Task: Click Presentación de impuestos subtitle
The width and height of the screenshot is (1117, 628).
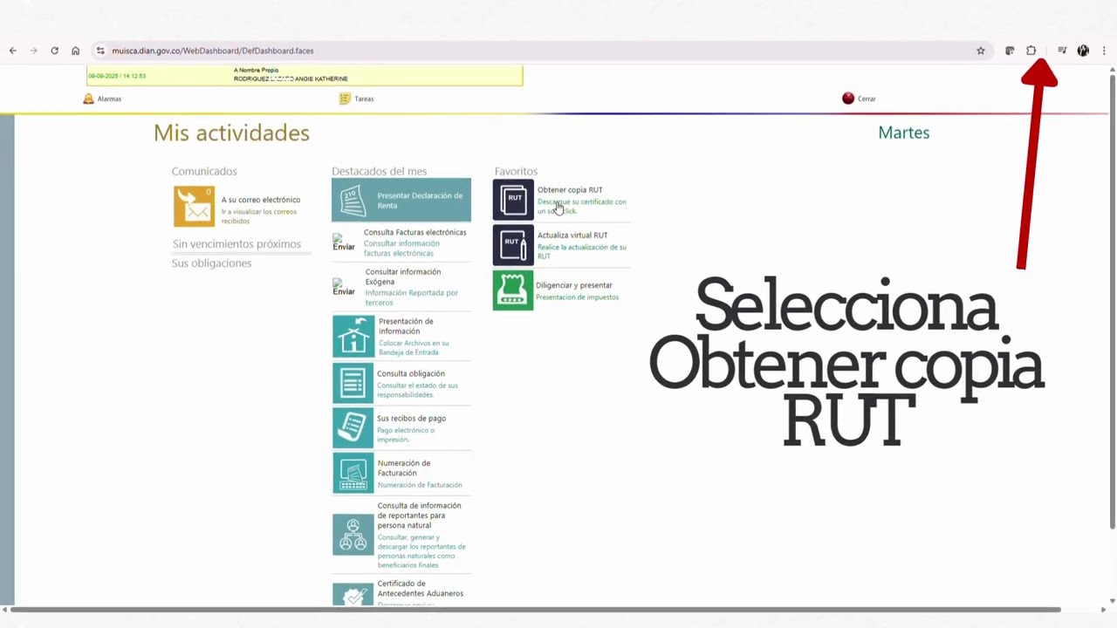Action: click(x=577, y=297)
